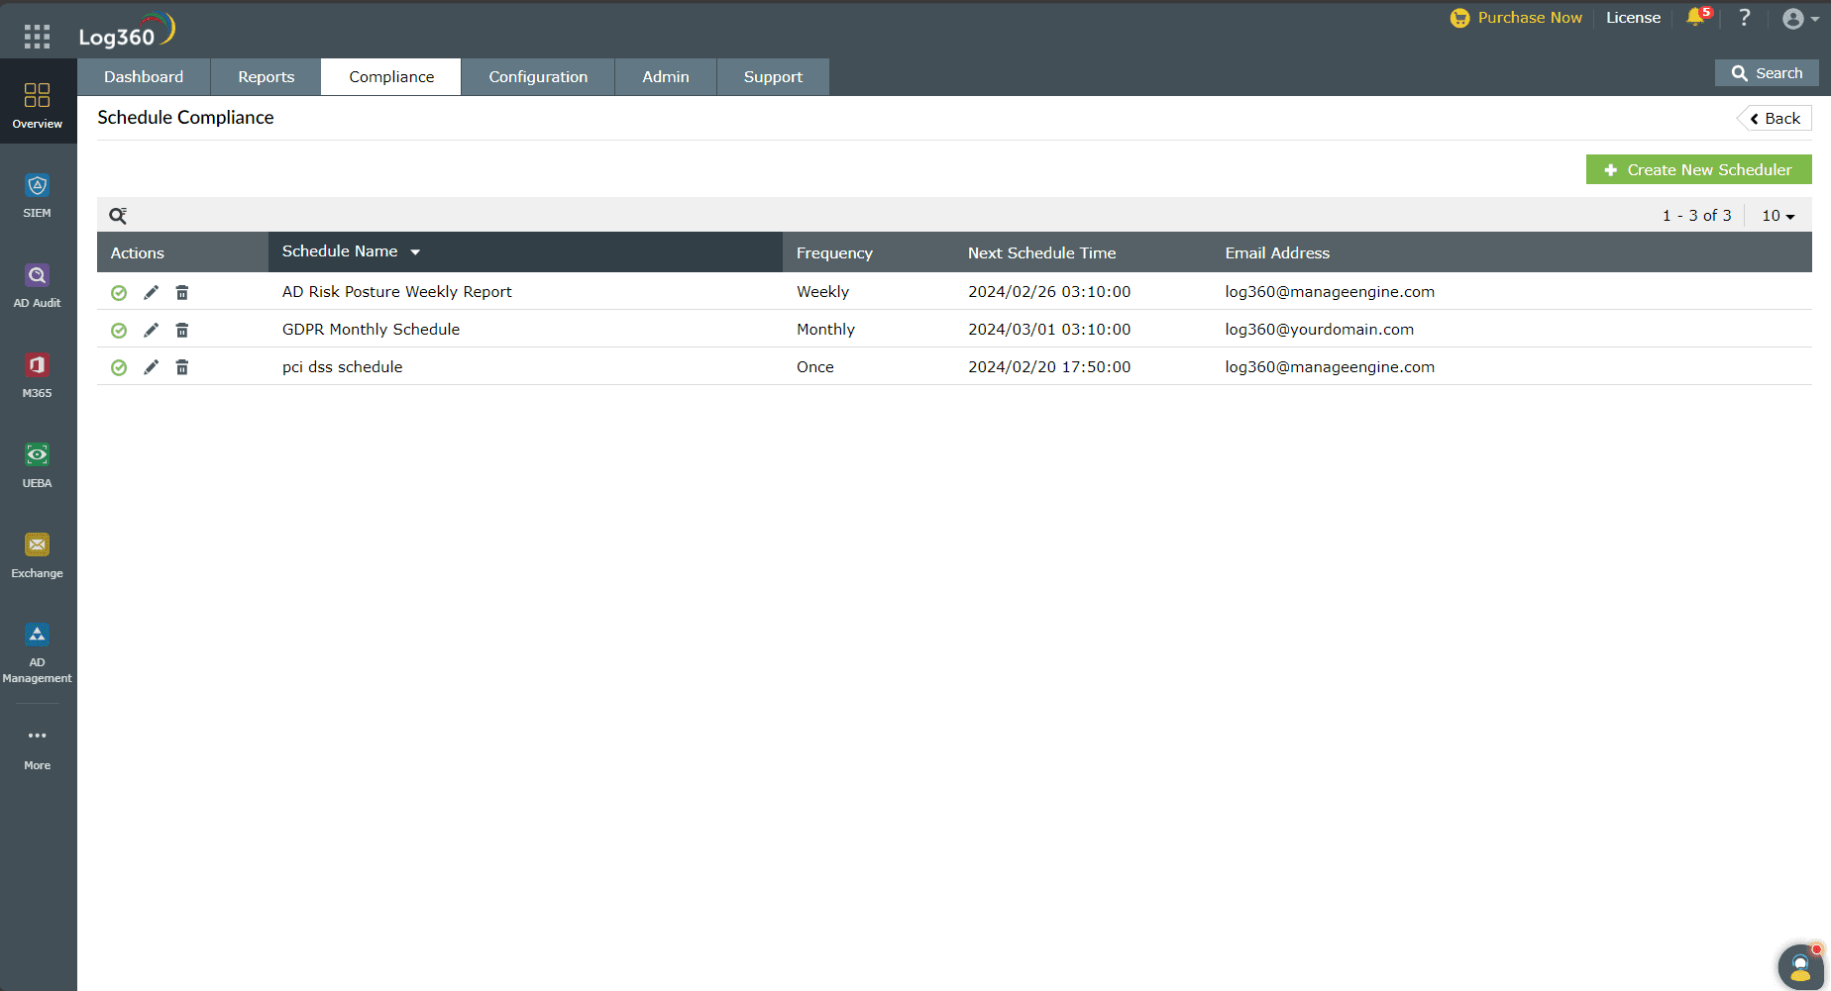Open the Admin tab

(x=666, y=76)
